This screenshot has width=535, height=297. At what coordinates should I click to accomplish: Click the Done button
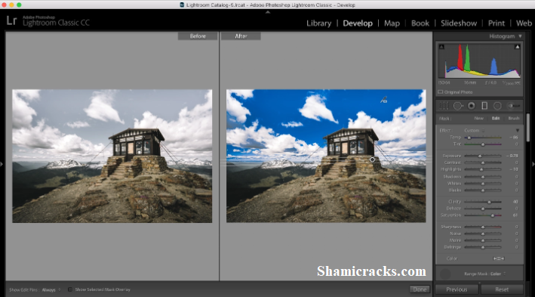pyautogui.click(x=420, y=289)
